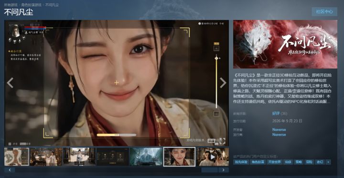Open the daytime town street character thumbnail
344x178 pixels.
(79, 157)
